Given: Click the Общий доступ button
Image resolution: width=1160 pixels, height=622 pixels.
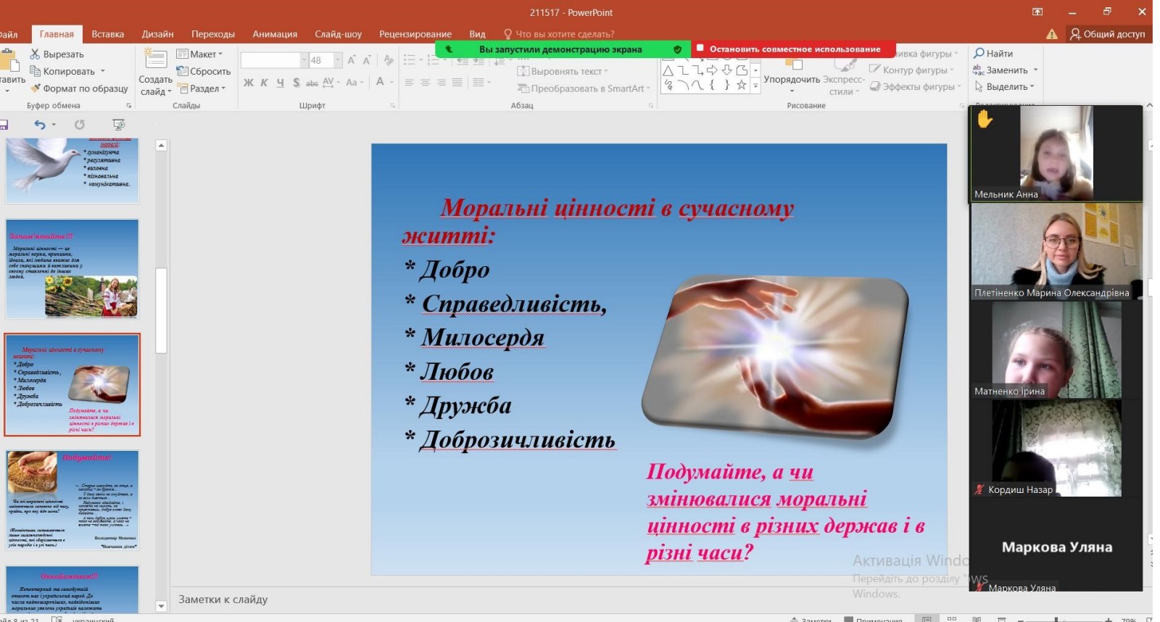Looking at the screenshot, I should [x=1108, y=34].
